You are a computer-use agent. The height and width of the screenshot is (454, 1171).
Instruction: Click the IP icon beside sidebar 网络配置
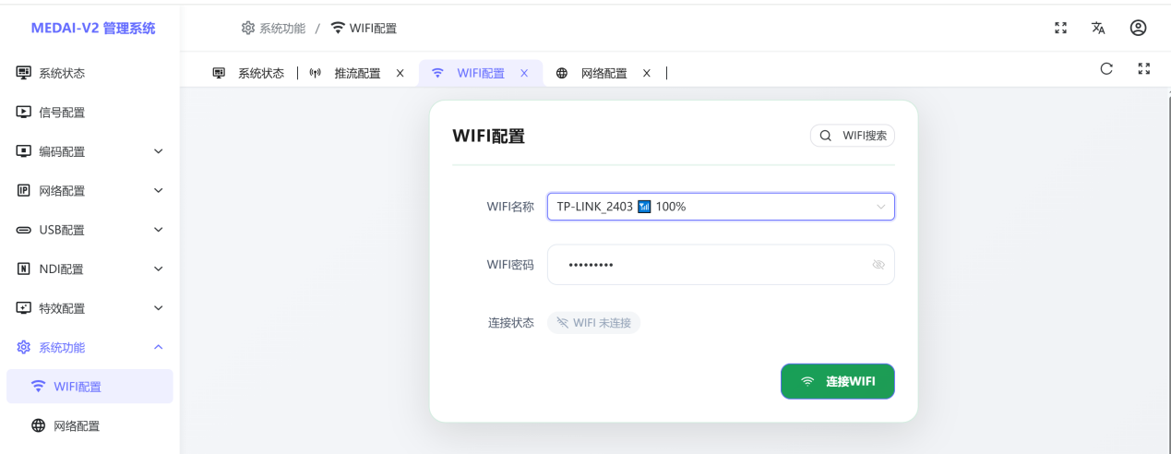pos(24,190)
